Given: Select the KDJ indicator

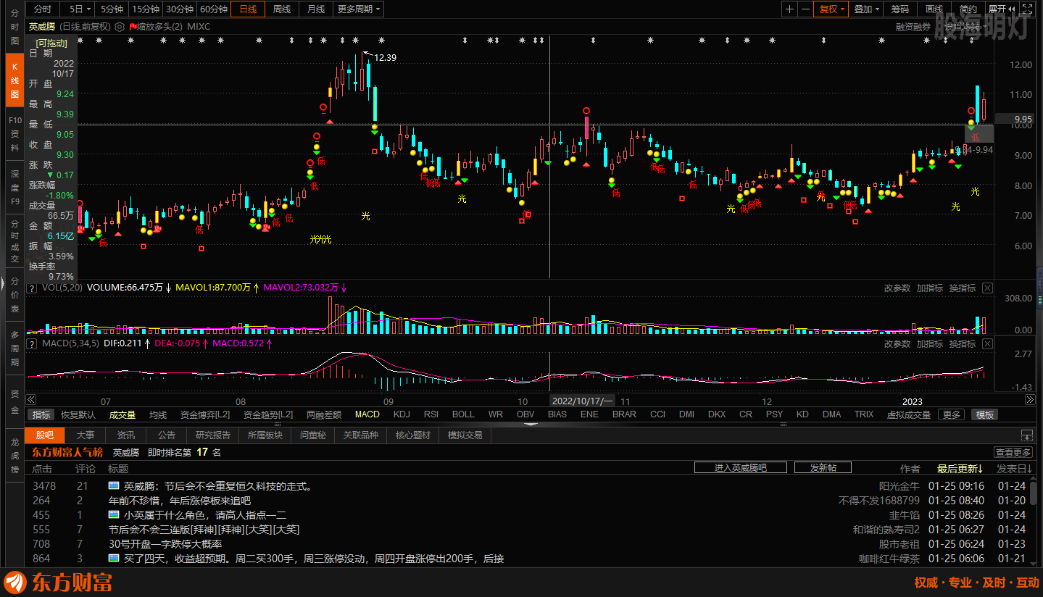Looking at the screenshot, I should (x=402, y=414).
